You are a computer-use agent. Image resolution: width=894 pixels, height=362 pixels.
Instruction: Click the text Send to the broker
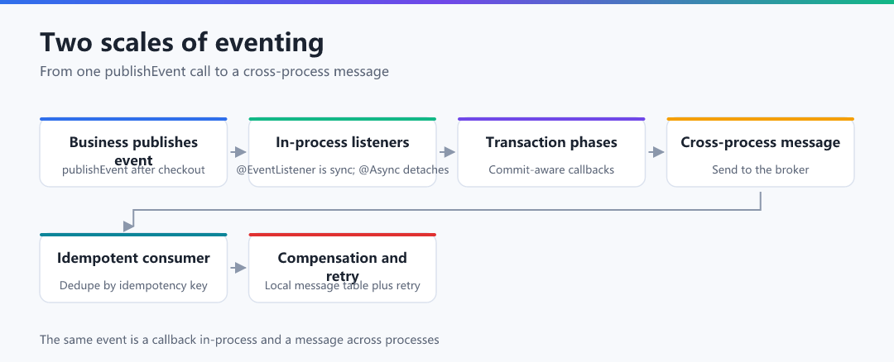click(x=761, y=169)
